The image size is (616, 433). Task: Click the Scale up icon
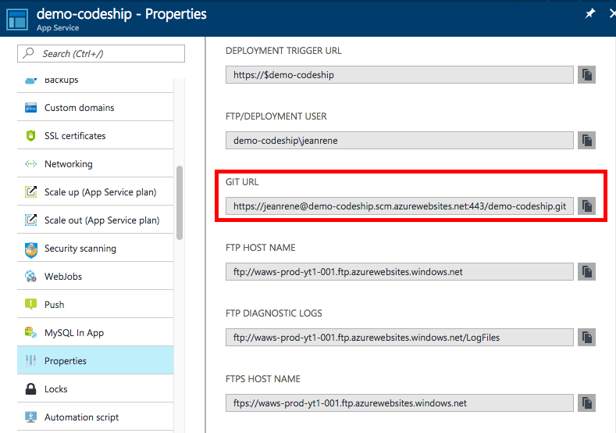(x=30, y=192)
